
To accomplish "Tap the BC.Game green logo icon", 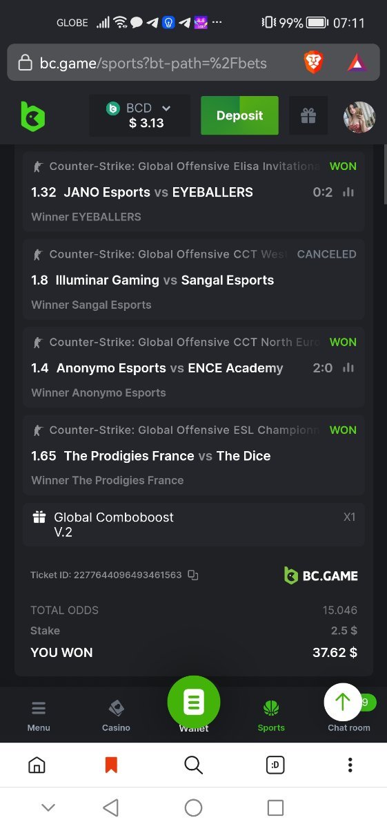I will tap(32, 116).
